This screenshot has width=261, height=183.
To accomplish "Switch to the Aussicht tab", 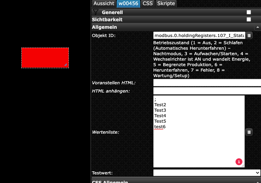I will [104, 3].
